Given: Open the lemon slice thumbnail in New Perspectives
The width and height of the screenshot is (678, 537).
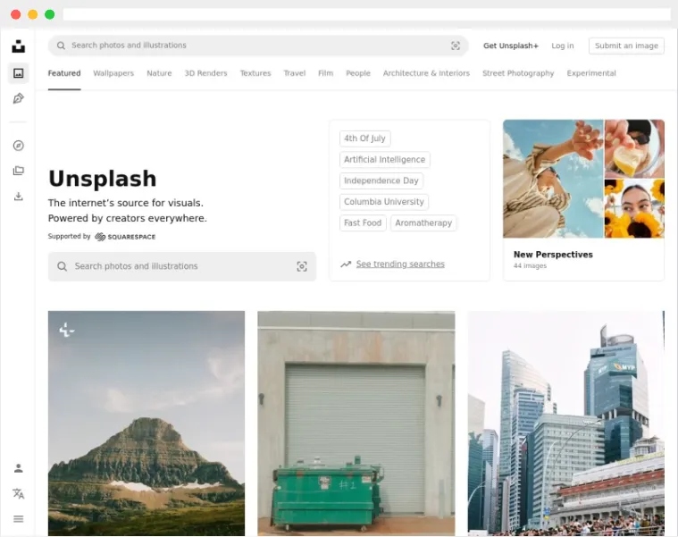Looking at the screenshot, I should click(634, 148).
